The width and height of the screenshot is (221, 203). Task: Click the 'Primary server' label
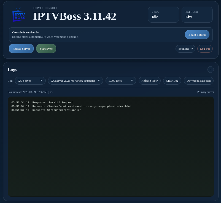[x=206, y=92]
